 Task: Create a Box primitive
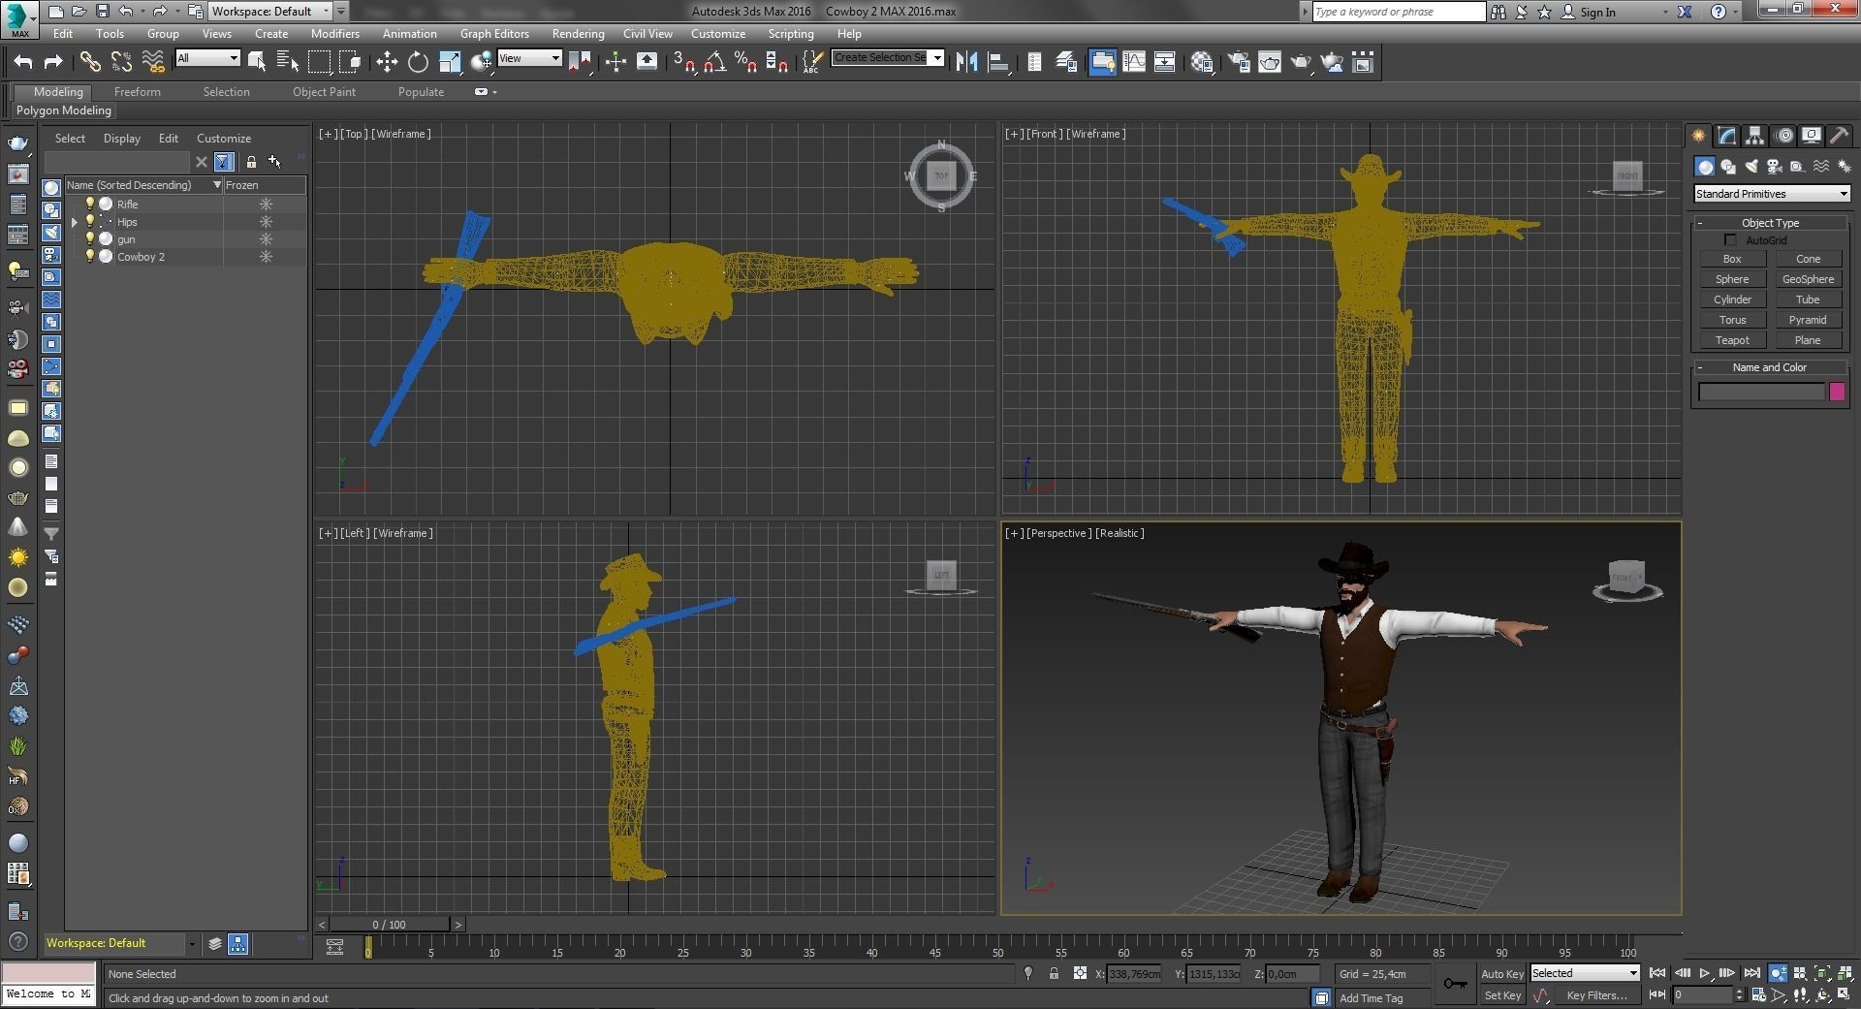(x=1732, y=259)
